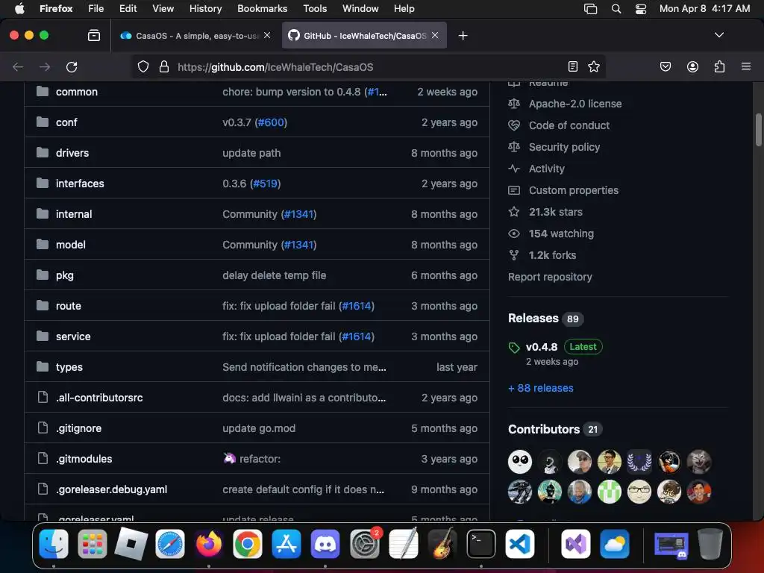
Task: Open the Firefox application menu (hamburger)
Action: 745,66
